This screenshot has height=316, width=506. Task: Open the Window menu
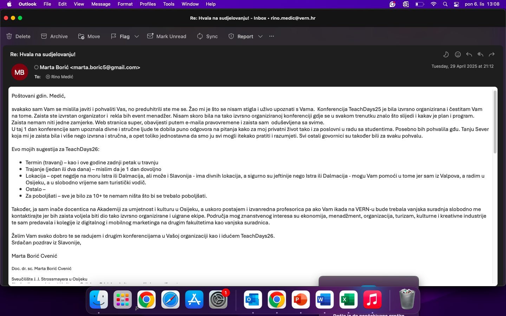coord(190,4)
